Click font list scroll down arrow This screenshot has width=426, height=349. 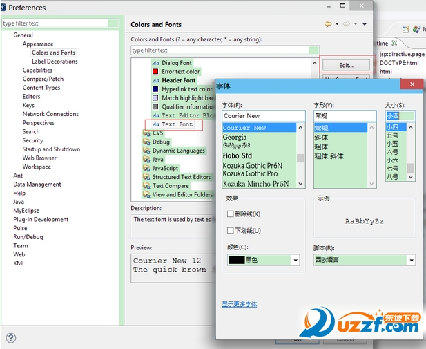(x=300, y=184)
